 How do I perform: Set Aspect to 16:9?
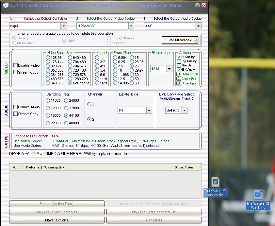(97, 83)
